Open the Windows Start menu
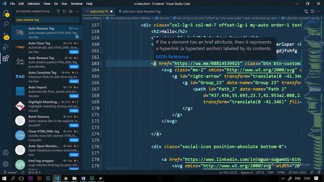 click(x=4, y=178)
